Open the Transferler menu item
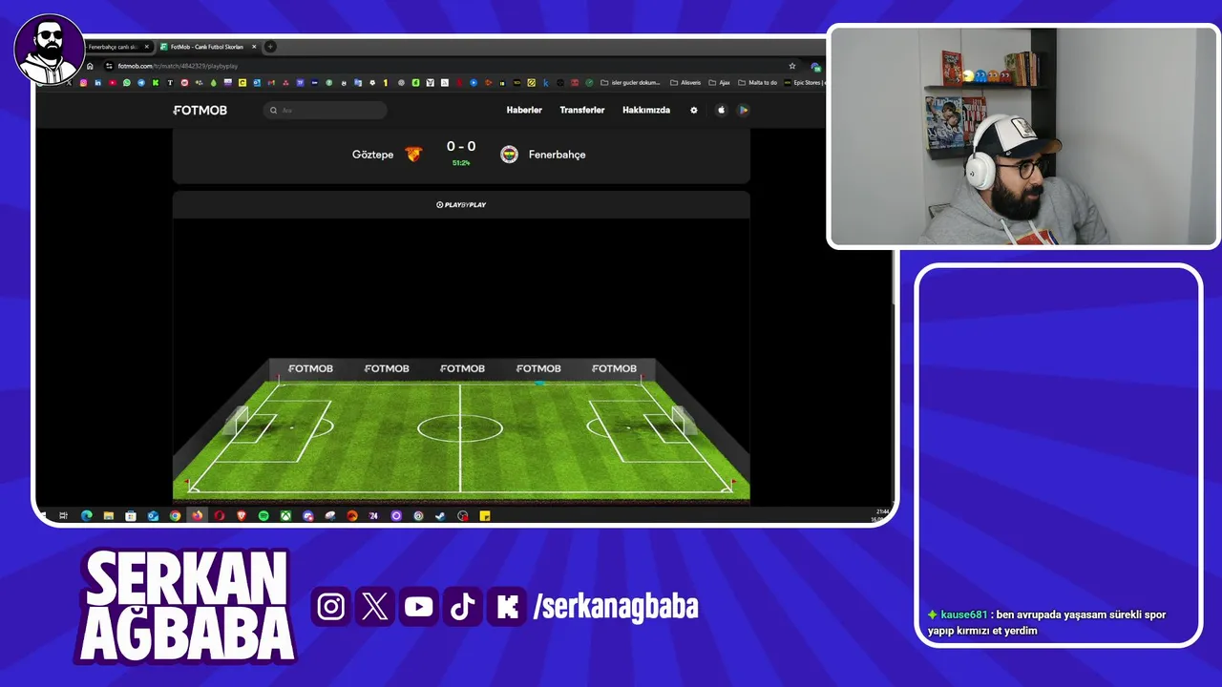This screenshot has height=687, width=1222. 582,110
